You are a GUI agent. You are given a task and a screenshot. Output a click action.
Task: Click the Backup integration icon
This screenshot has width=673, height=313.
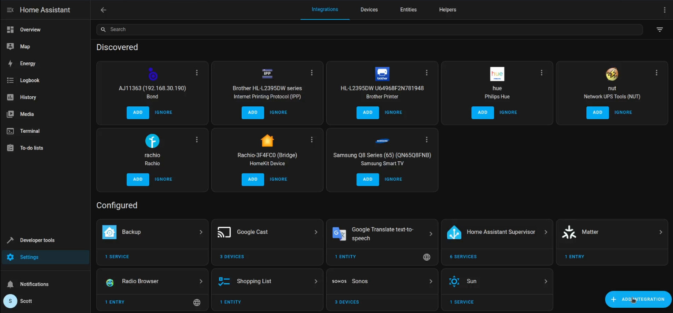109,232
